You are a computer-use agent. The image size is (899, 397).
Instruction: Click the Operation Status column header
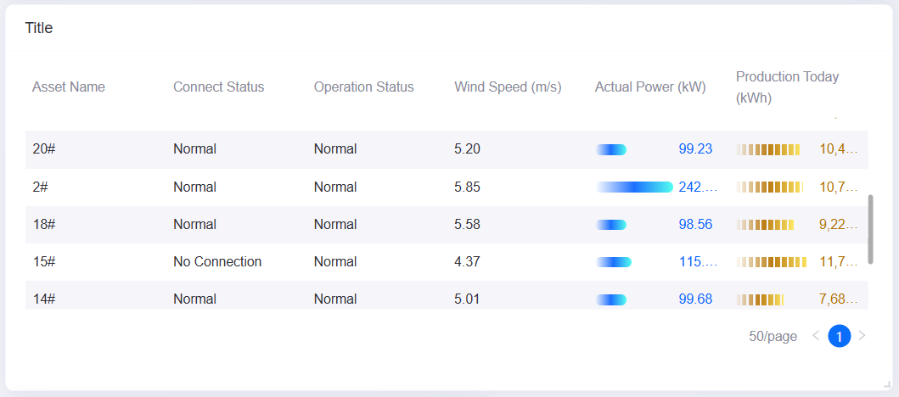[363, 87]
